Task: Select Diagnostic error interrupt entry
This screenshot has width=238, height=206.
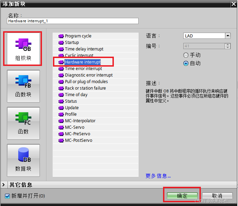Action: 89,75
